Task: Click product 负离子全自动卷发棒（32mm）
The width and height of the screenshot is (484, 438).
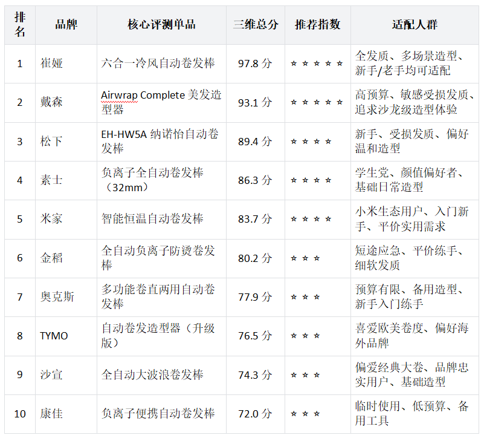Action: [161, 180]
